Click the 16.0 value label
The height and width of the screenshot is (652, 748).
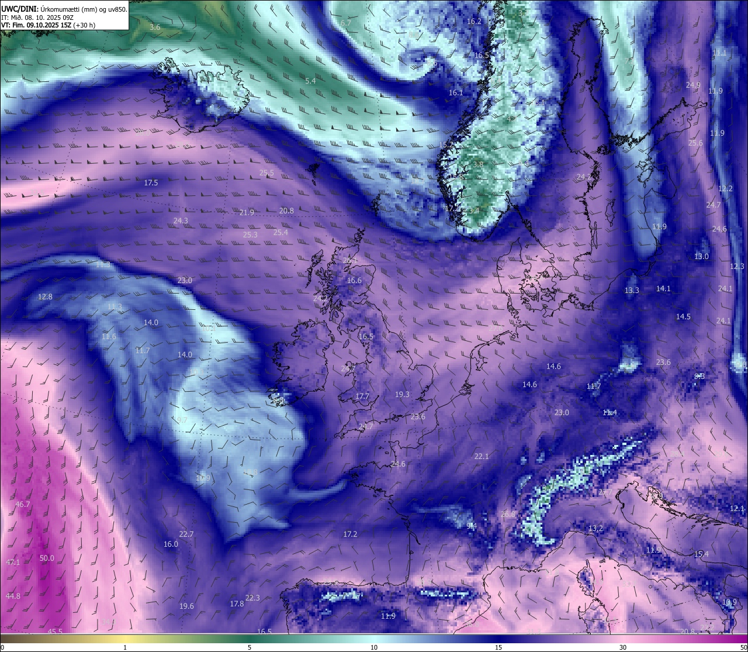pos(171,544)
